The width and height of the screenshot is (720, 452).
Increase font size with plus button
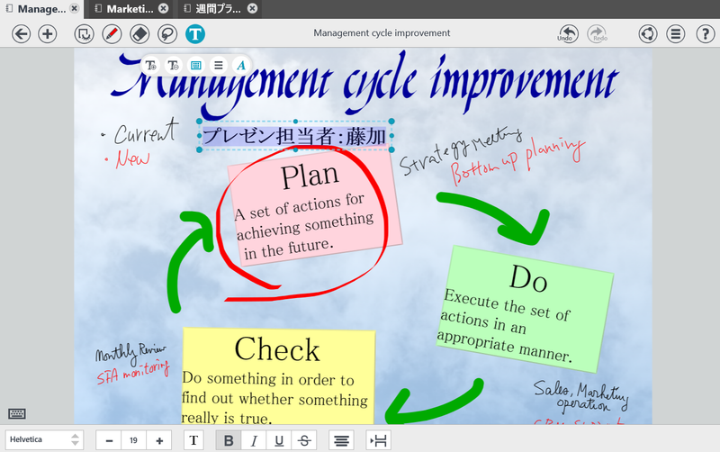159,440
